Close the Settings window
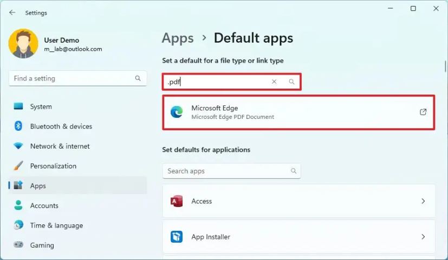Image resolution: width=448 pixels, height=260 pixels. coord(436,8)
